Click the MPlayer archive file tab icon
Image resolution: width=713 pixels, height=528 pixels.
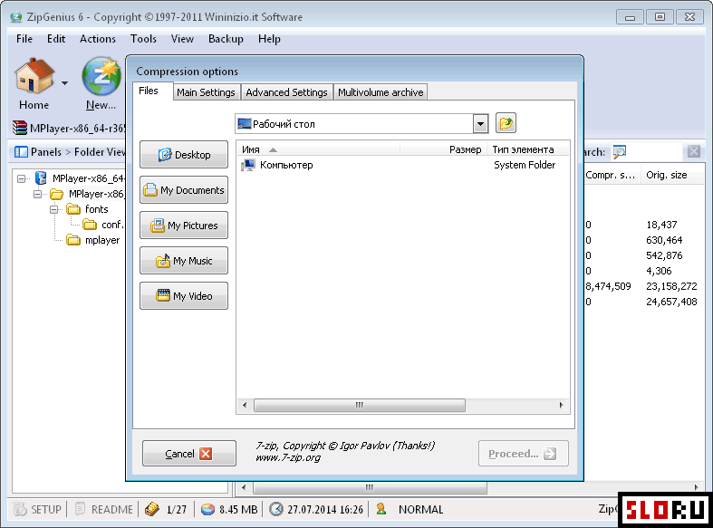[x=20, y=128]
